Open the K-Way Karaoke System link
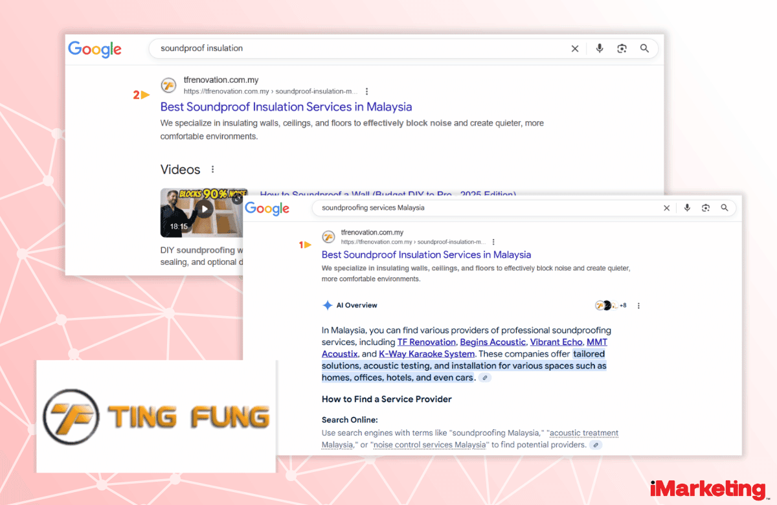The image size is (777, 505). [x=427, y=354]
